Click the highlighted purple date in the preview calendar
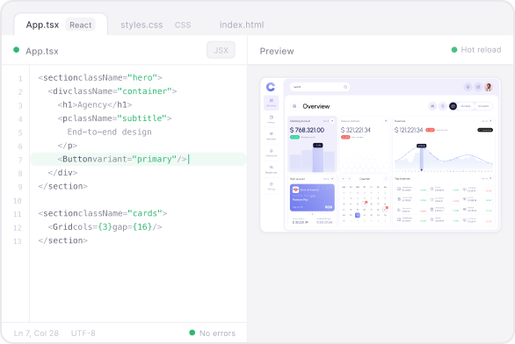The height and width of the screenshot is (344, 515). click(x=358, y=215)
